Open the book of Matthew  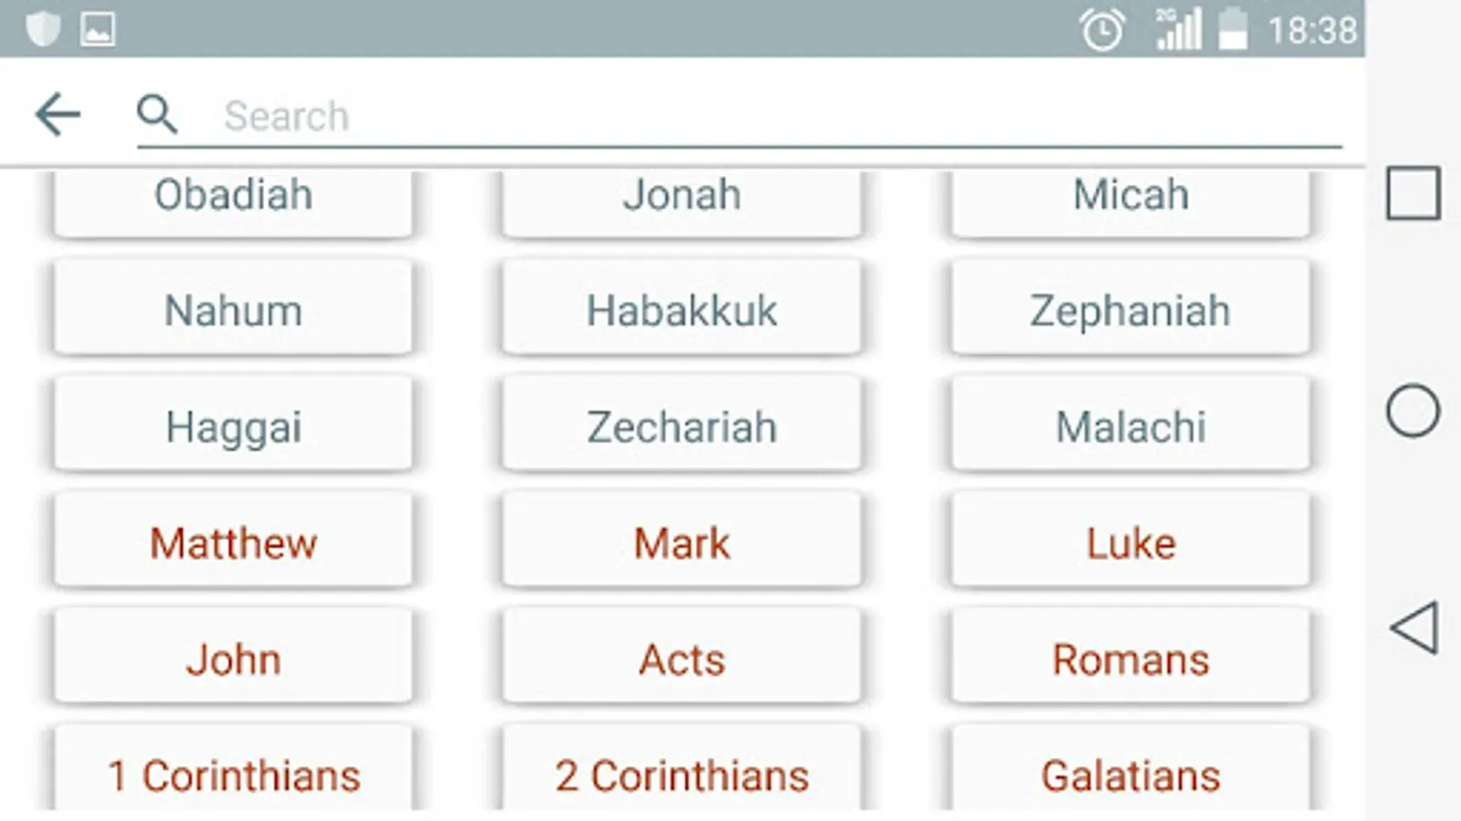click(233, 542)
